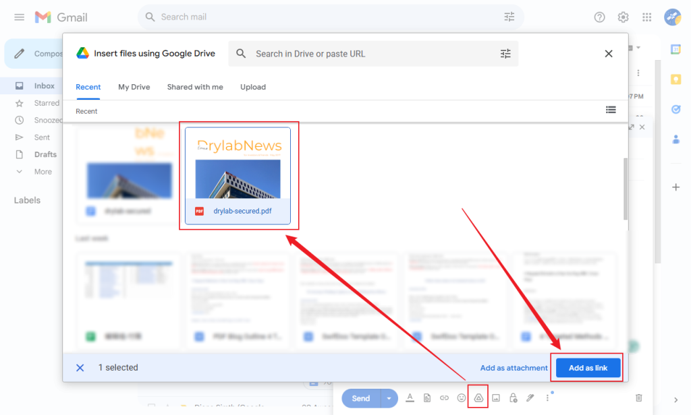Viewport: 691px width, 415px height.
Task: Open the emoji picker in compose toolbar
Action: 462,398
